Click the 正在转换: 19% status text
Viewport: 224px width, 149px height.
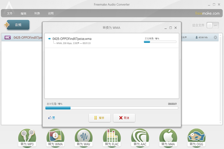click(152, 38)
